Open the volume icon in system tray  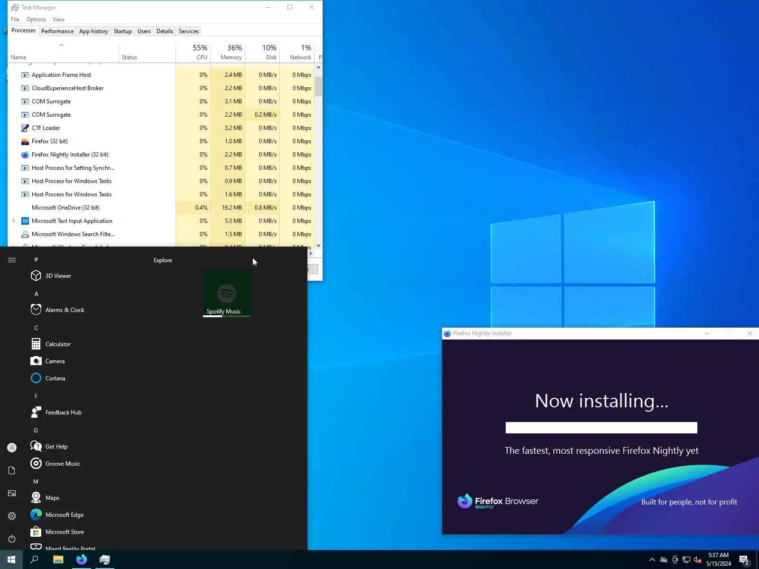coord(697,560)
